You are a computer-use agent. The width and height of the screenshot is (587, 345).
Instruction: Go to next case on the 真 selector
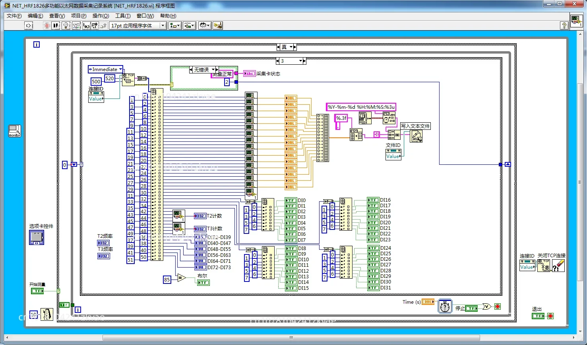point(295,47)
